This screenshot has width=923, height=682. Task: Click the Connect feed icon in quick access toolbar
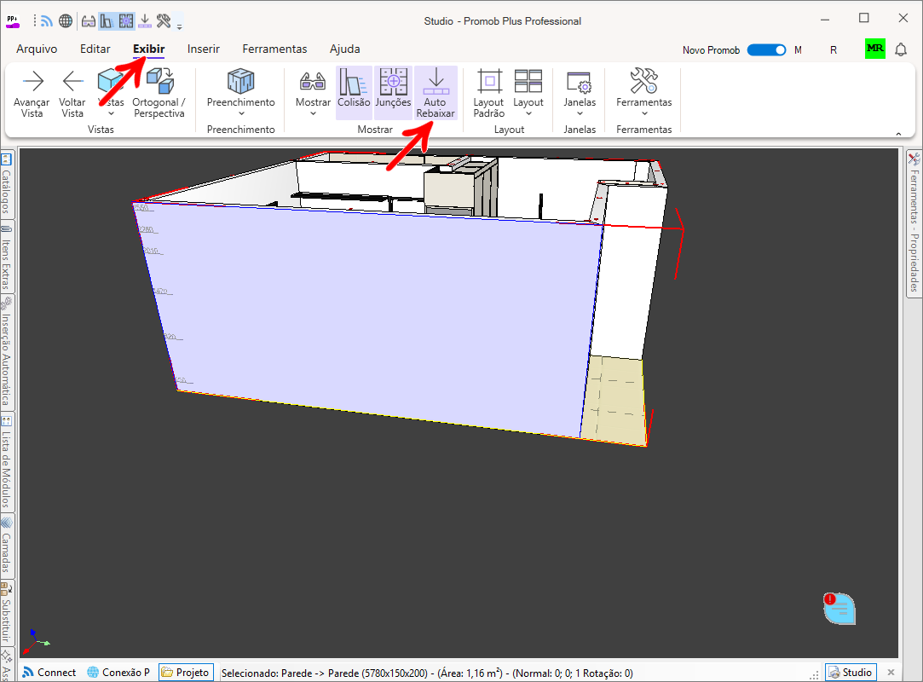tap(47, 21)
